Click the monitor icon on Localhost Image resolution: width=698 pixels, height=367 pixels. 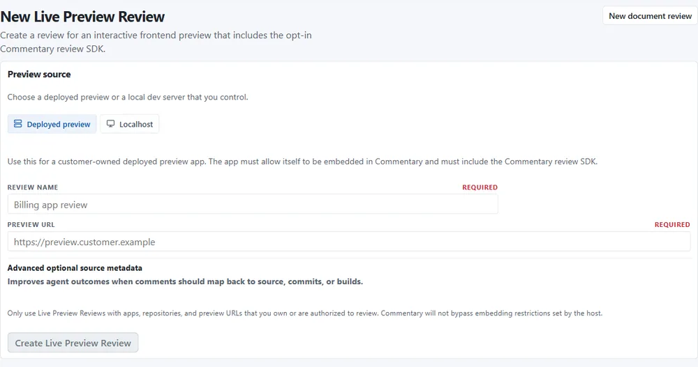(110, 124)
